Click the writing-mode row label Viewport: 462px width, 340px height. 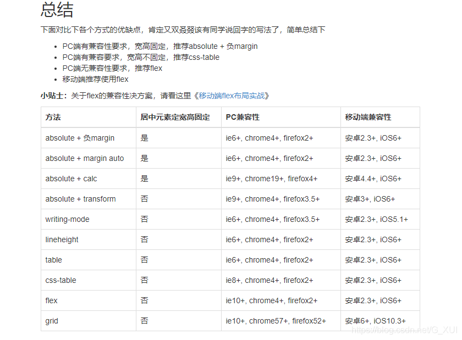point(67,219)
